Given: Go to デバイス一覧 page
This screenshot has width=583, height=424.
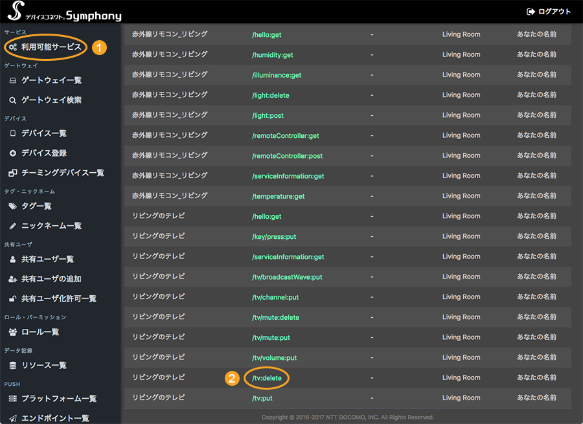Looking at the screenshot, I should (x=44, y=133).
